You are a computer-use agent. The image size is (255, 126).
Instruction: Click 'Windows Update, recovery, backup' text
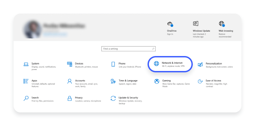pos(131,102)
